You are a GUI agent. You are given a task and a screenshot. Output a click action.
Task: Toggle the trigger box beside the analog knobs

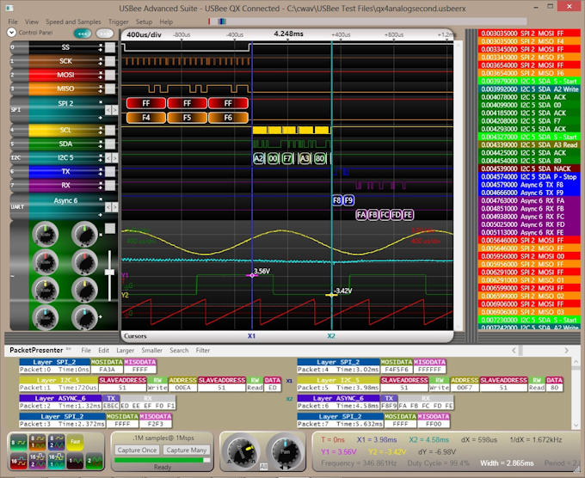110,229
